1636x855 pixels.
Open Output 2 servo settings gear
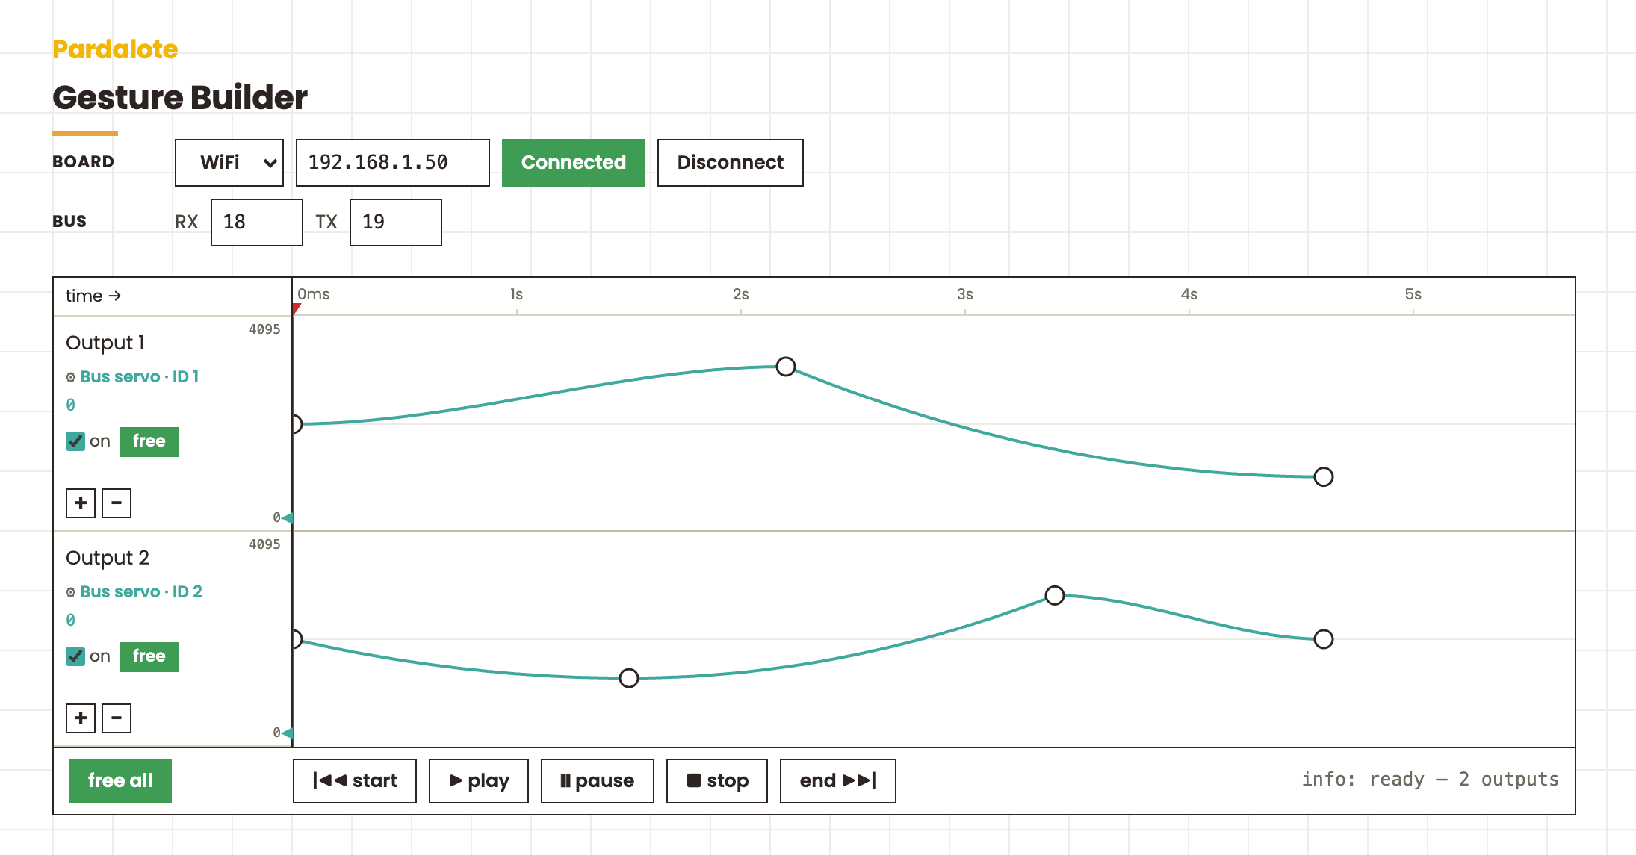(x=71, y=592)
